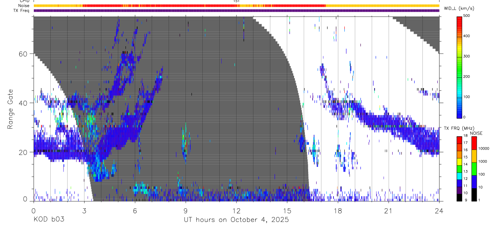Click the 500 value on WID colorbar
The width and height of the screenshot is (494, 228).
[467, 16]
